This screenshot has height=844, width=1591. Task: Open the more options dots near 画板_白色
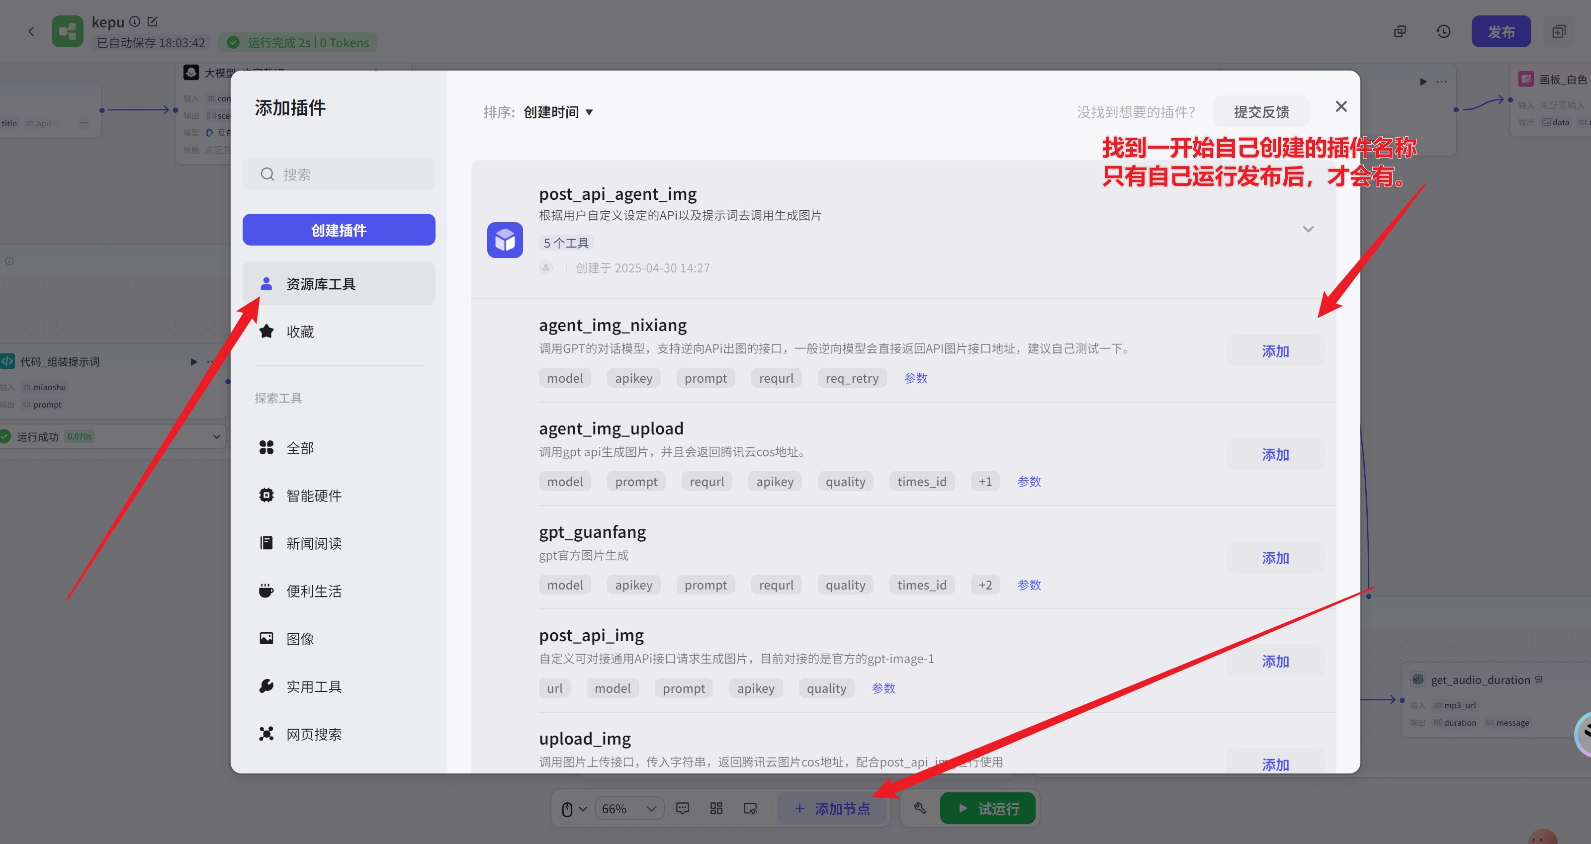point(1441,82)
